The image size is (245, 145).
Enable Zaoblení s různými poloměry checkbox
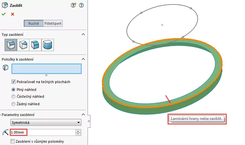(x=12, y=141)
